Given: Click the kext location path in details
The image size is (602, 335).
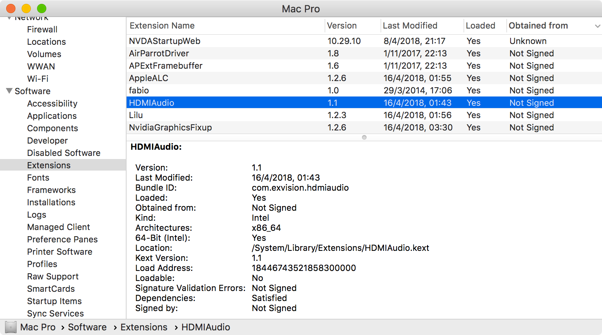Looking at the screenshot, I should coord(340,248).
